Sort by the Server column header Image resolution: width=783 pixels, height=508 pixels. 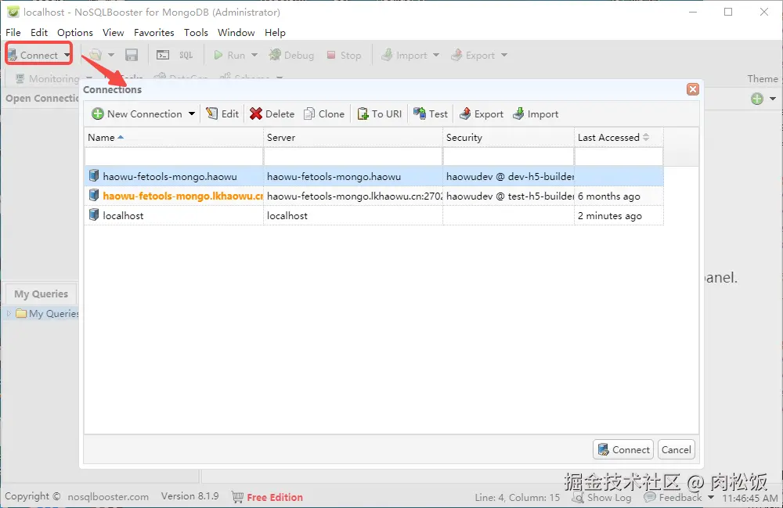pos(352,137)
